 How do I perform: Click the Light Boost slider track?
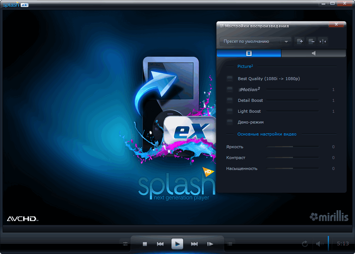click(x=293, y=111)
